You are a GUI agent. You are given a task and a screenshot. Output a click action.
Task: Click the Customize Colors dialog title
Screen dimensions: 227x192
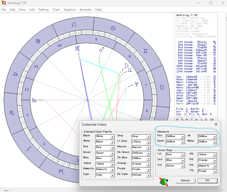coord(94,124)
